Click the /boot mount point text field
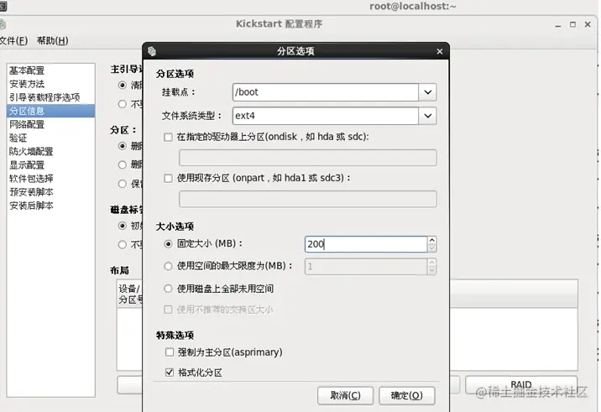601x412 pixels. (326, 92)
